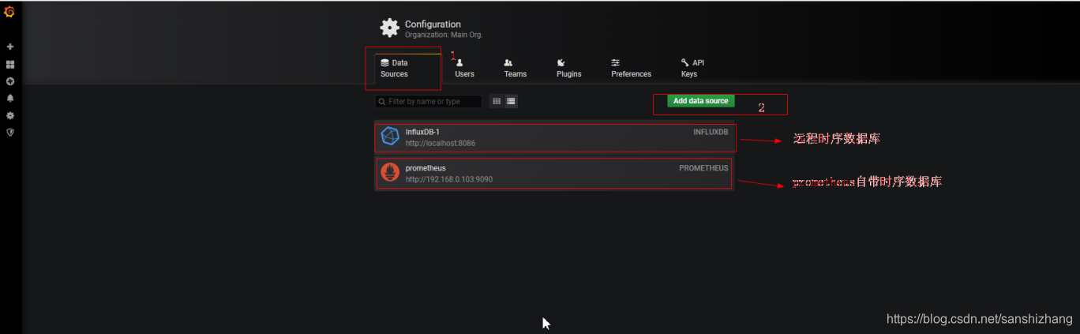Switch to grid card layout view
Image resolution: width=1080 pixels, height=334 pixels.
[x=497, y=101]
